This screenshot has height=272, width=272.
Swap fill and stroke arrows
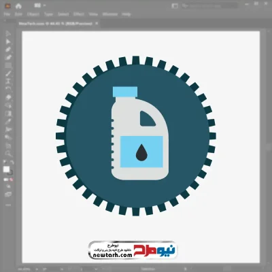12,163
